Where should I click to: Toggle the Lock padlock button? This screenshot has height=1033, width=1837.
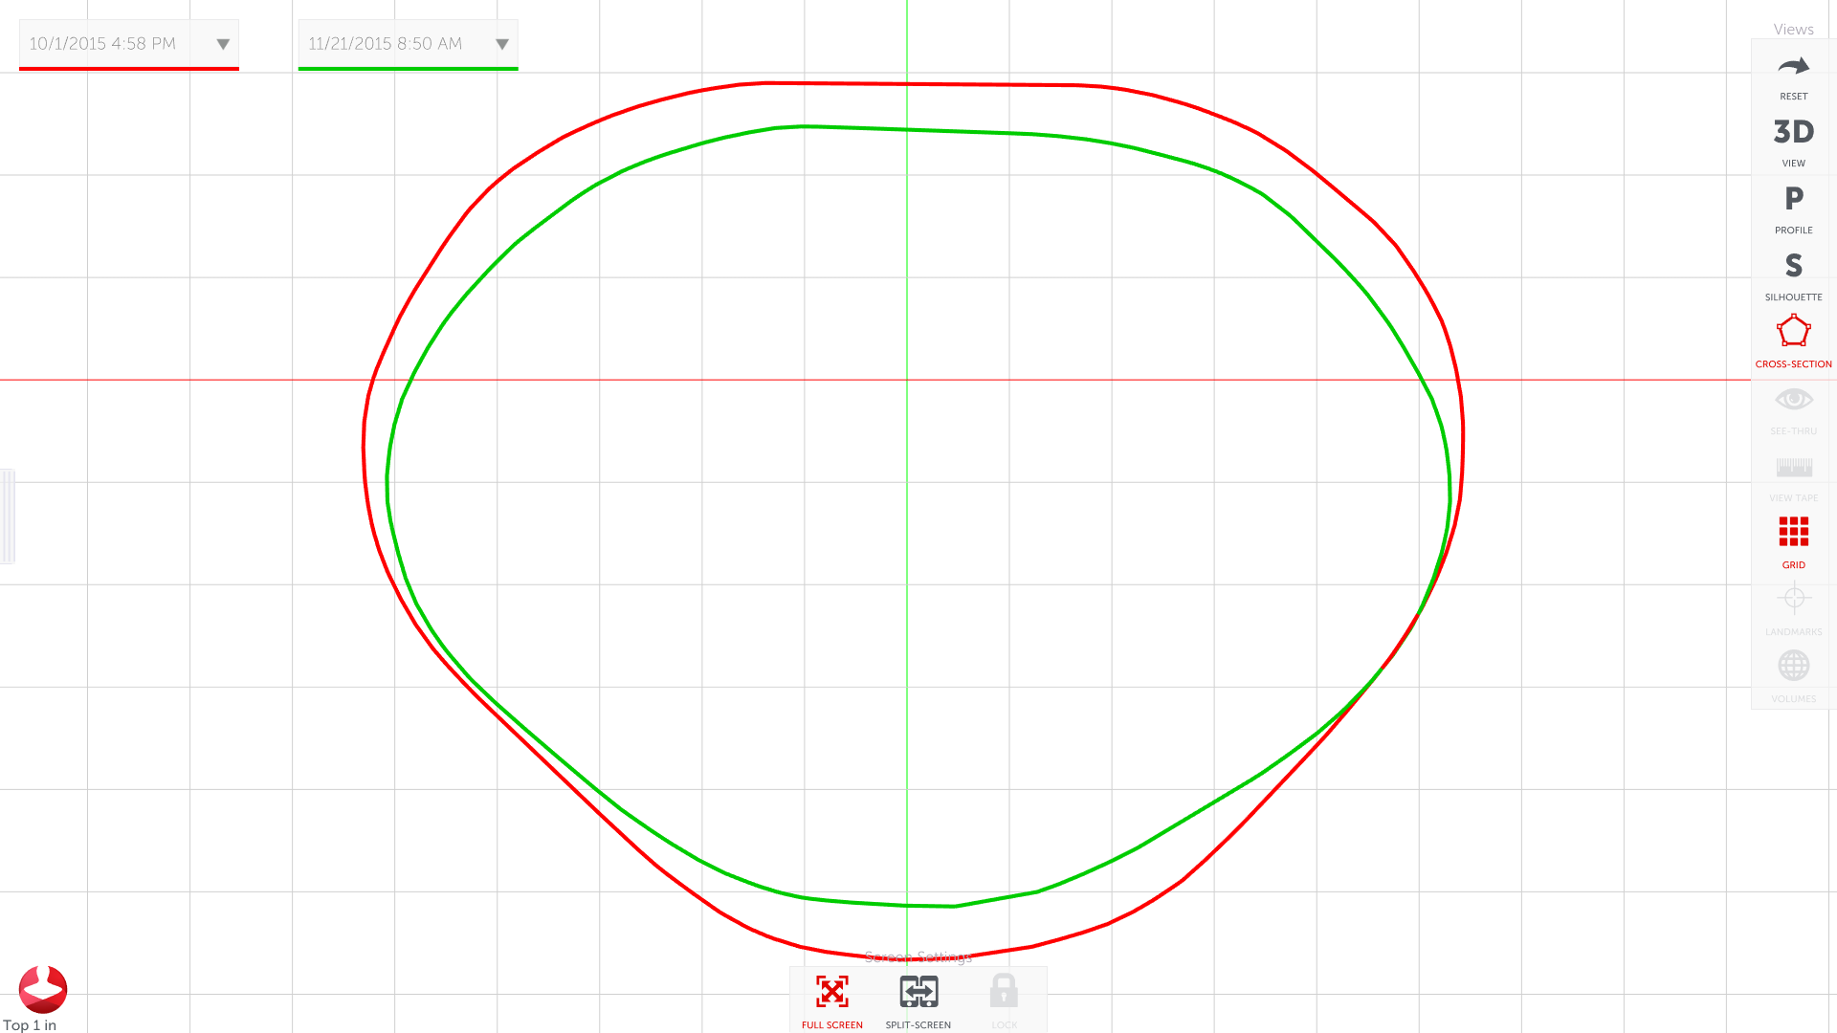coord(1004,992)
